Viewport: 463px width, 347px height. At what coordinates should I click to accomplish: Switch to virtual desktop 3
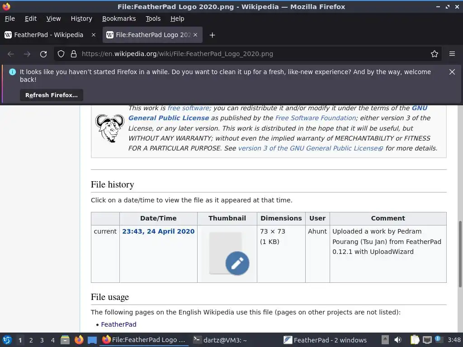point(42,340)
